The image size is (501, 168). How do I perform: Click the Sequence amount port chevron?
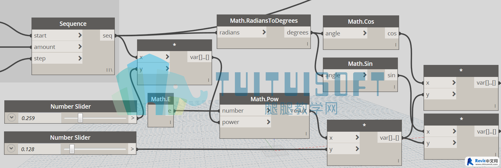click(80, 47)
